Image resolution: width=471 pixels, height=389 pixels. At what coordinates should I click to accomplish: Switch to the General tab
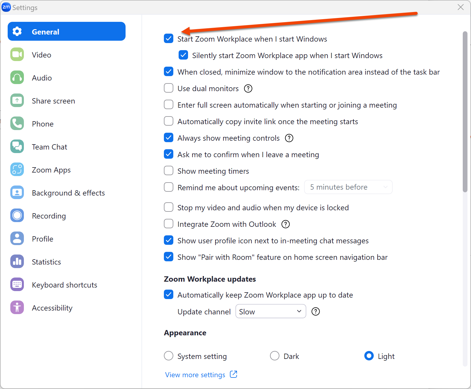click(x=45, y=32)
